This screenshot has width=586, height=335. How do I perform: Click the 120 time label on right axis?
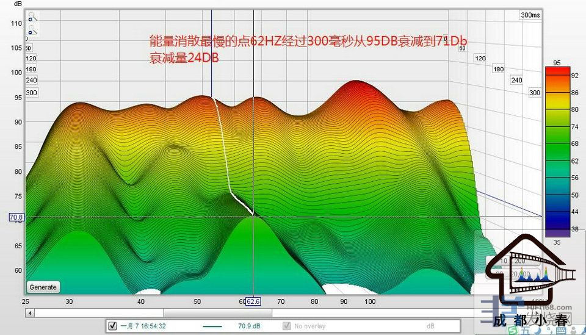click(x=480, y=59)
